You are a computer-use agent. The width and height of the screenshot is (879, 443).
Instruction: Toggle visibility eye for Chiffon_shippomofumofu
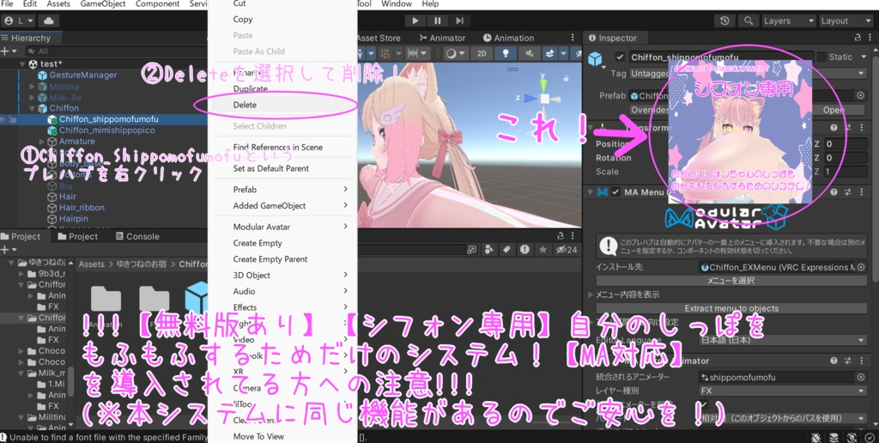click(3, 119)
